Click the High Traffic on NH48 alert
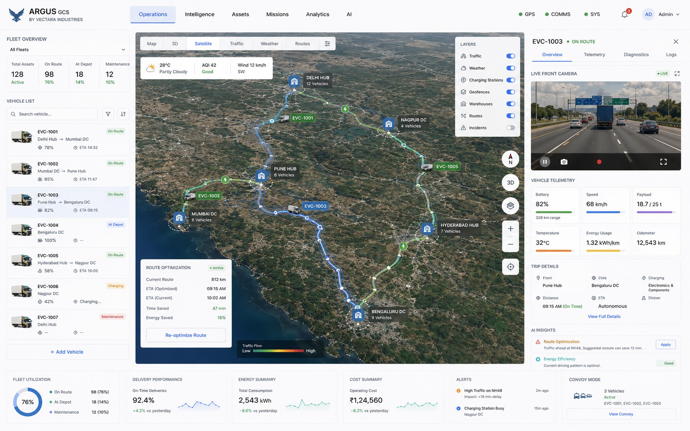 click(x=502, y=394)
